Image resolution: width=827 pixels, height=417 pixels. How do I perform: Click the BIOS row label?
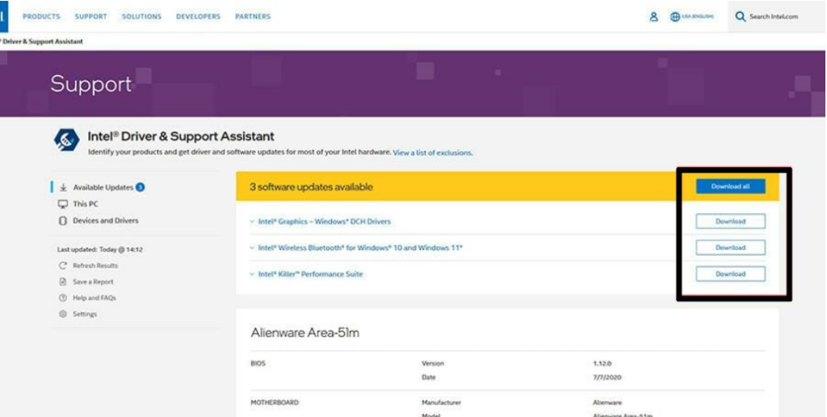[x=258, y=364]
